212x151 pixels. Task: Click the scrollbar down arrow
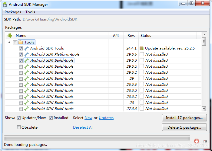(204, 108)
